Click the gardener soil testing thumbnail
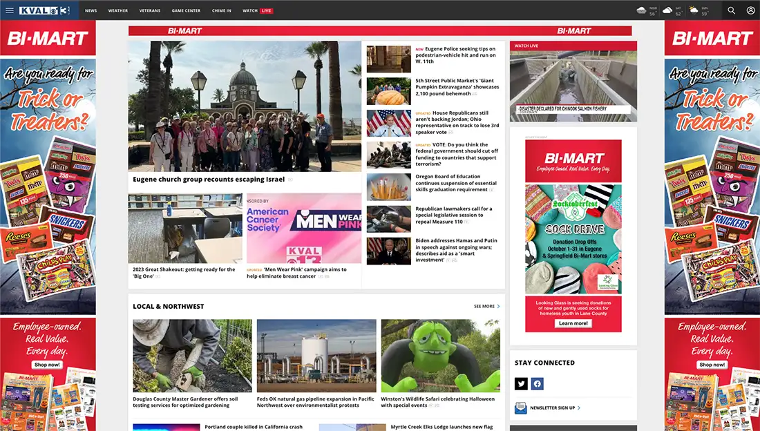The width and height of the screenshot is (760, 431). pos(193,356)
